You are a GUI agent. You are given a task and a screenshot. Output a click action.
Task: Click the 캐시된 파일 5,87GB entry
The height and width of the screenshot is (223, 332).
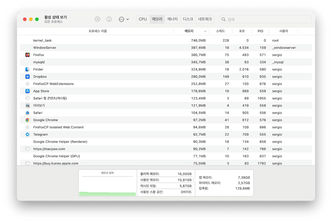[166, 186]
